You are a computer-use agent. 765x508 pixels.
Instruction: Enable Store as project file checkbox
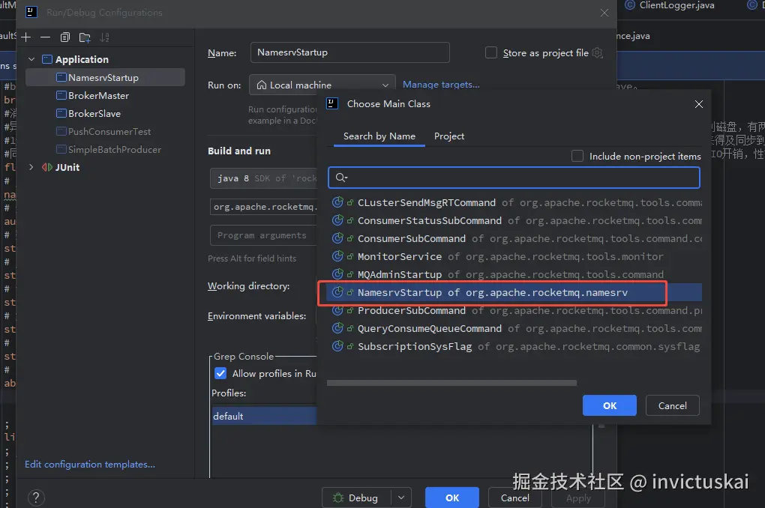pos(491,52)
